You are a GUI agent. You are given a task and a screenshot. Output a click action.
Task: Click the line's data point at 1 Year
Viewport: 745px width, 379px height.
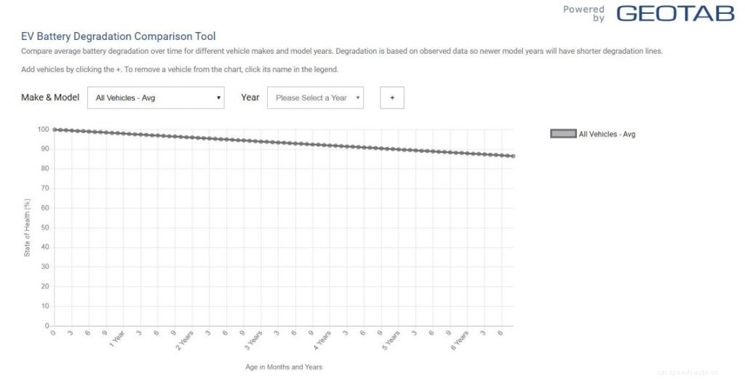123,133
